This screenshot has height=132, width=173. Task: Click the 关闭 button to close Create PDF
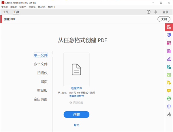(164, 19)
